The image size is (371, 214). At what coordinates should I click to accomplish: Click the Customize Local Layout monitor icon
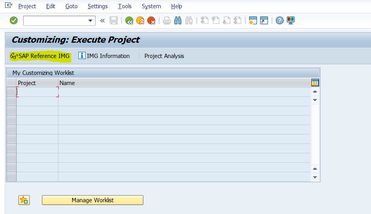291,21
